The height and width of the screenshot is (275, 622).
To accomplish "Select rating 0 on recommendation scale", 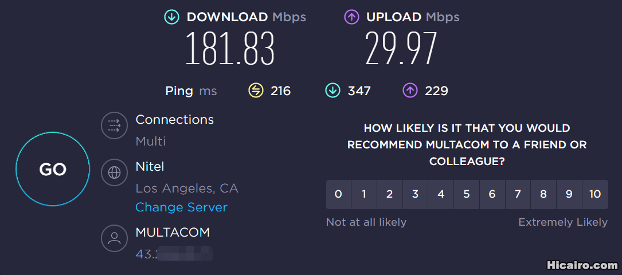I will click(338, 194).
